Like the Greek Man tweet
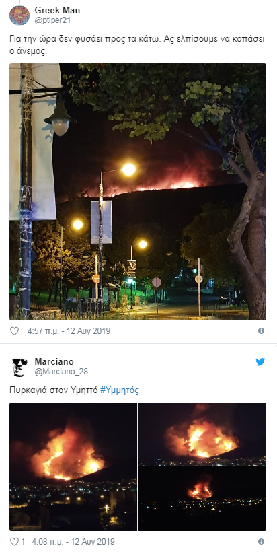Image resolution: width=277 pixels, height=558 pixels. tap(14, 331)
